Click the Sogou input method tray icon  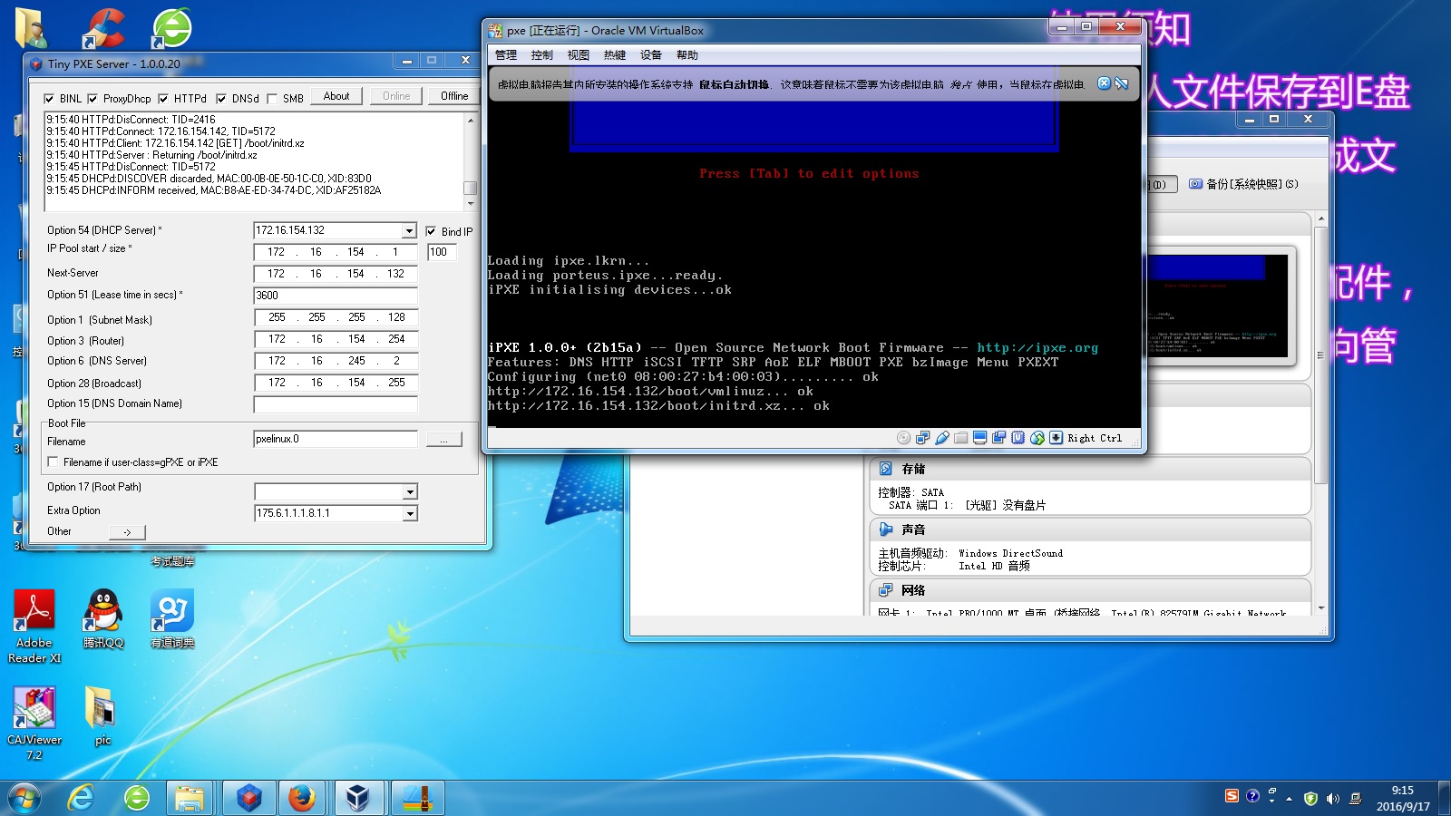[1232, 796]
